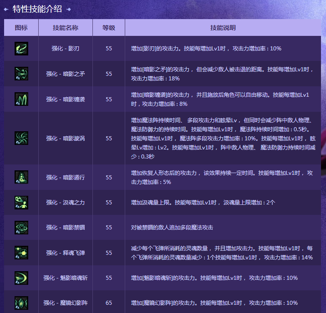
Task: Click the 特性技能介绍 section title
Action: tap(37, 9)
